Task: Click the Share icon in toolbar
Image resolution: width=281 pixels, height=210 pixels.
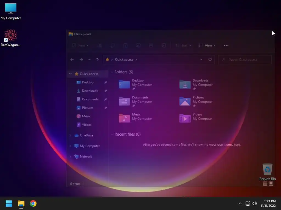Action: point(151,45)
